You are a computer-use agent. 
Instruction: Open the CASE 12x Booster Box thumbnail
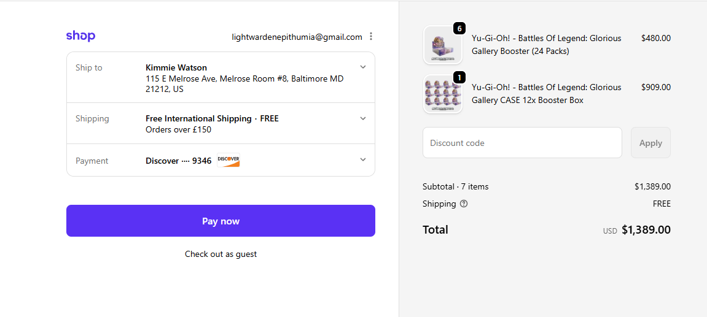pos(443,94)
